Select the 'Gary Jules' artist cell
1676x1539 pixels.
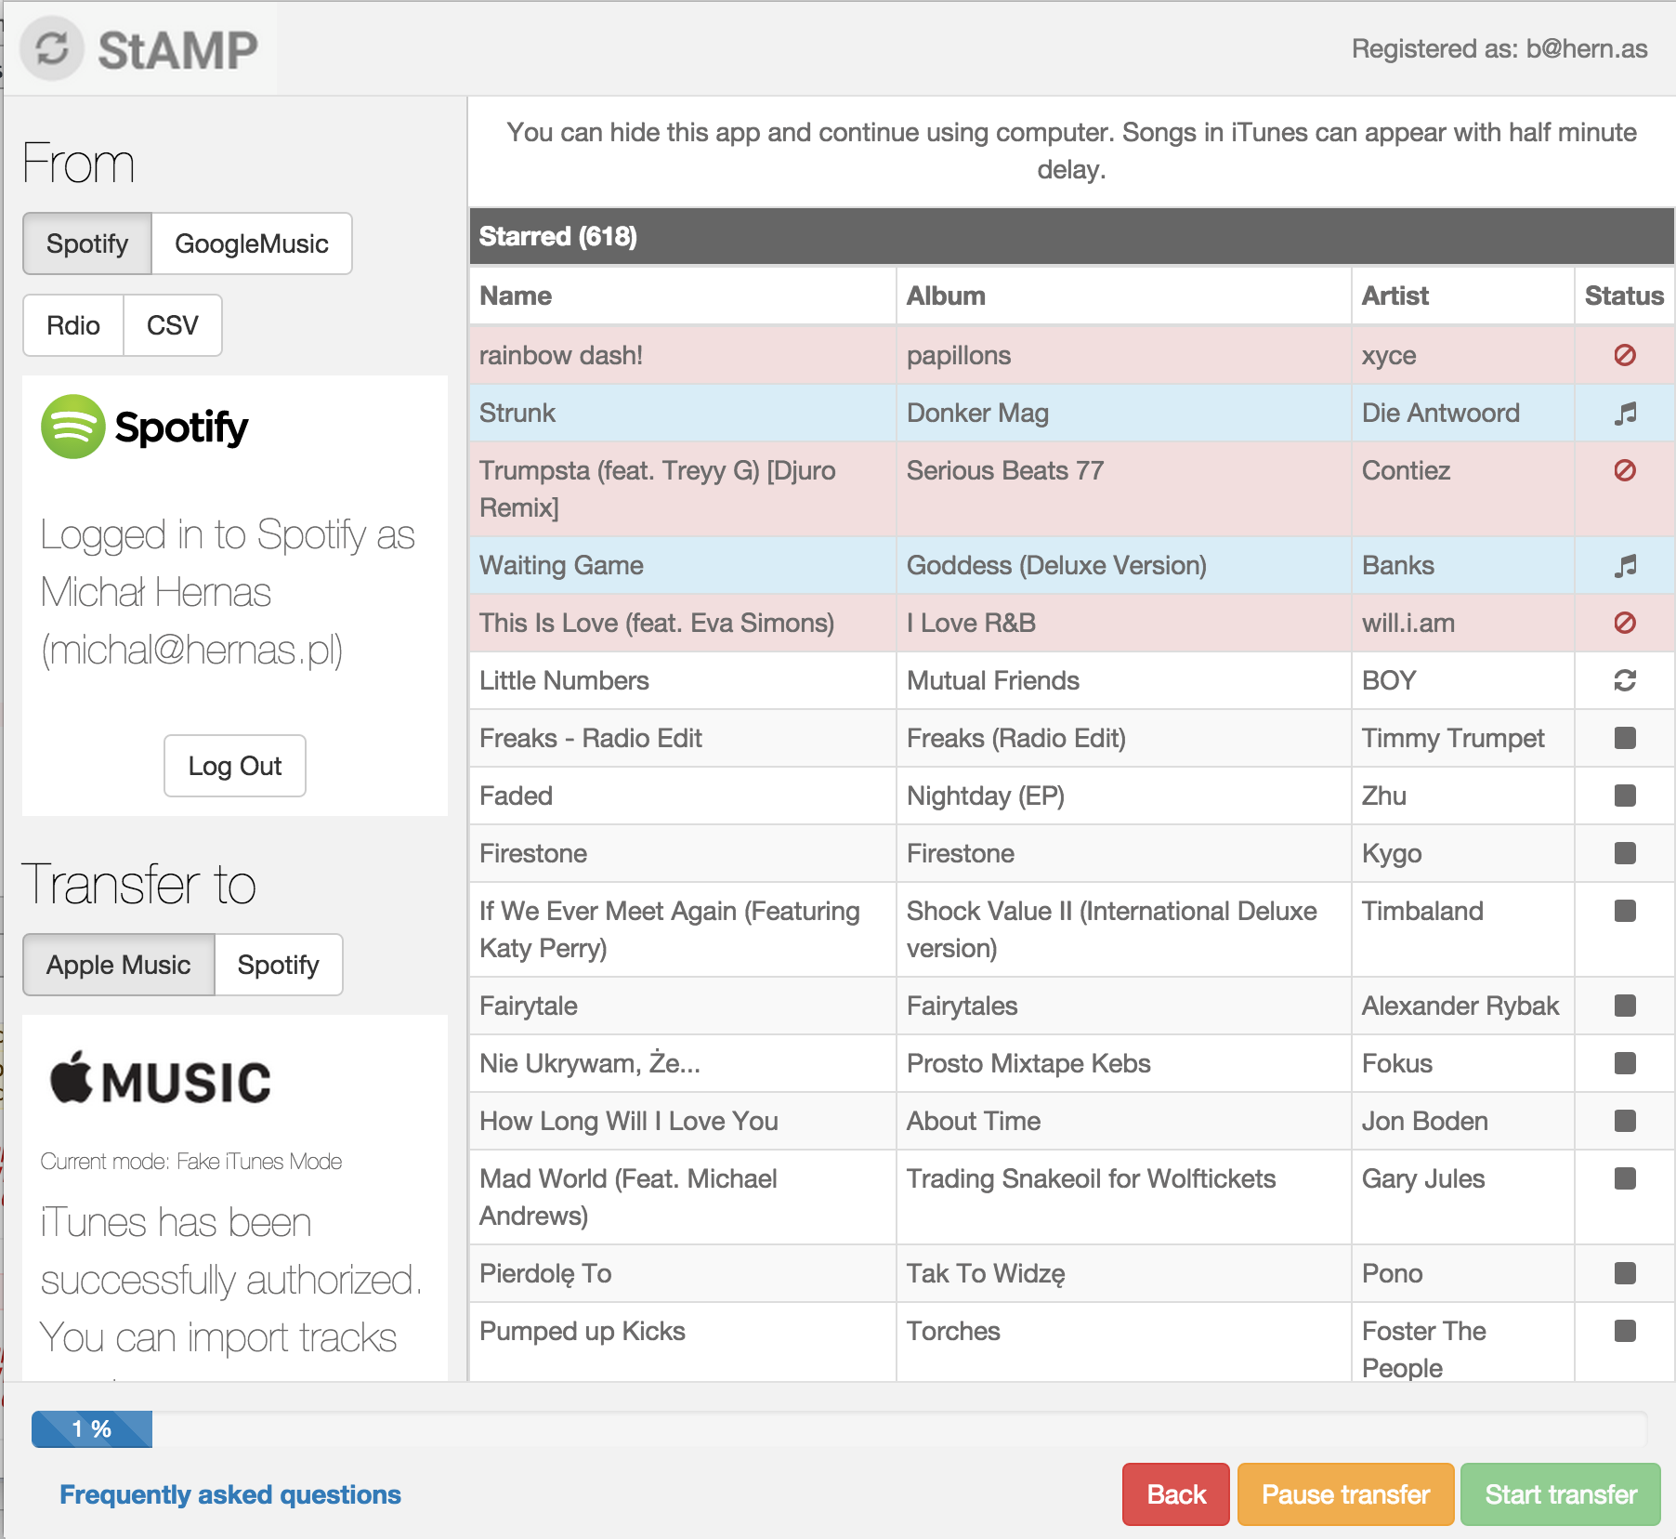coord(1463,1197)
